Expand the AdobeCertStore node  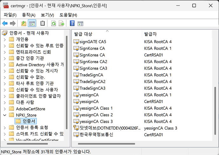pyautogui.click(x=5, y=109)
